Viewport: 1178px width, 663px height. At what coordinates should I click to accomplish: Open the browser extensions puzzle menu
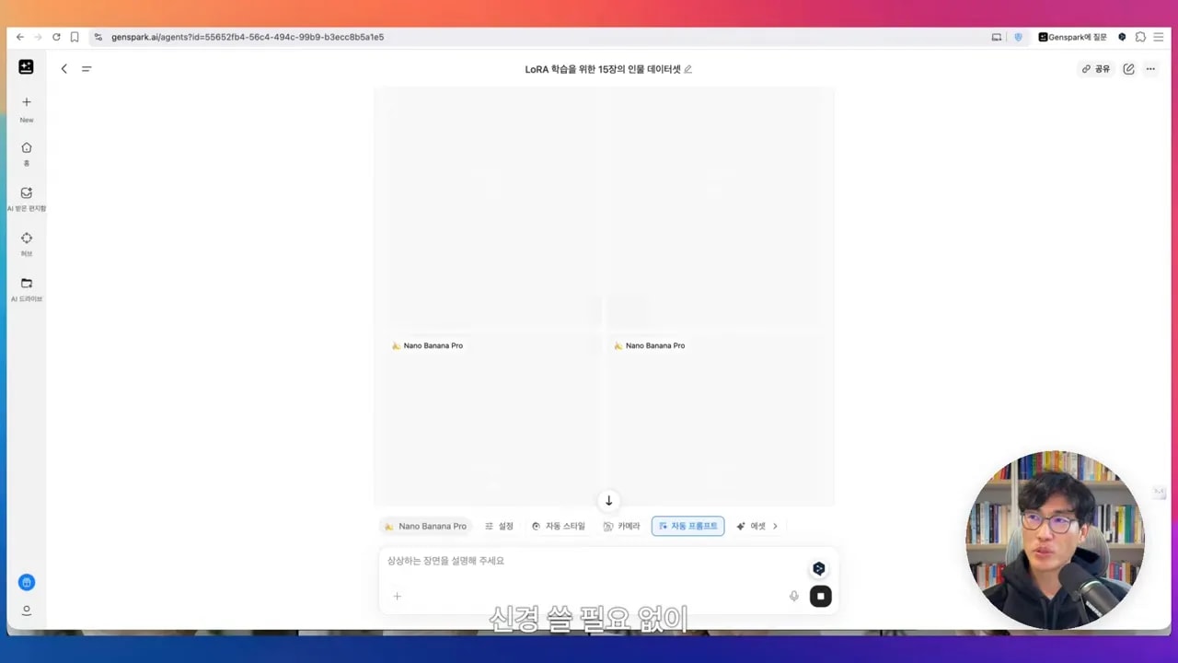(1140, 37)
